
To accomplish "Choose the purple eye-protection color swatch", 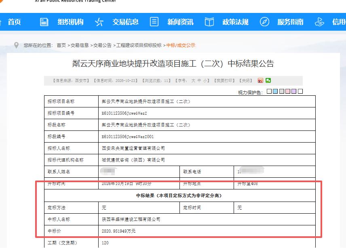I will click(294, 91).
